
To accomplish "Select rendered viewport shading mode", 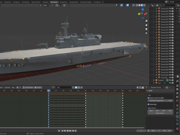I will tap(144, 5).
